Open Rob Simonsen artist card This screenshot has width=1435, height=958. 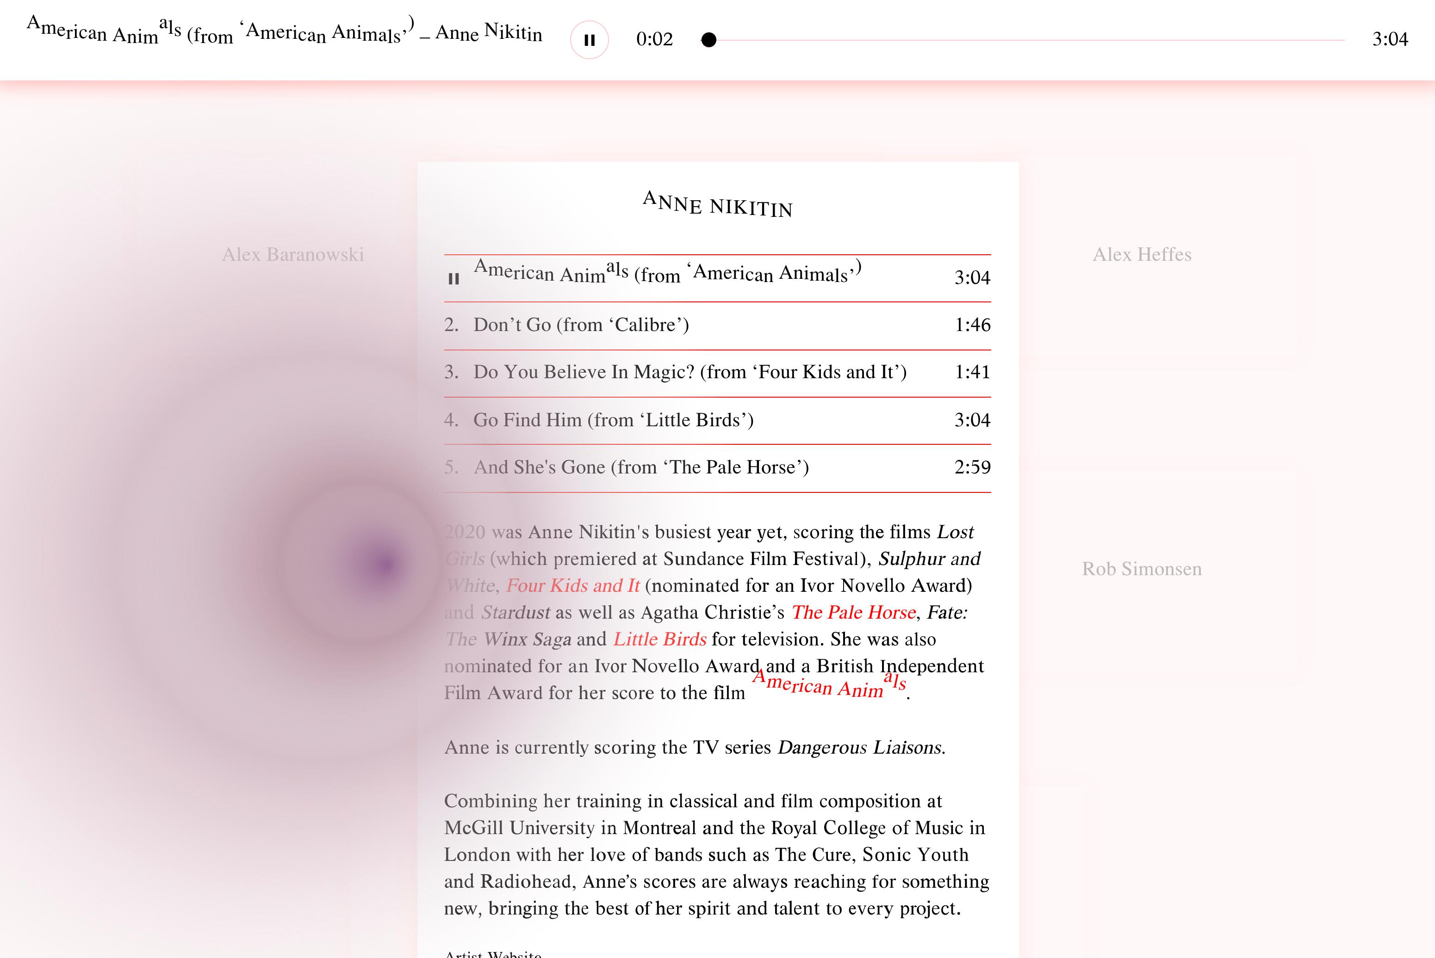1142,569
